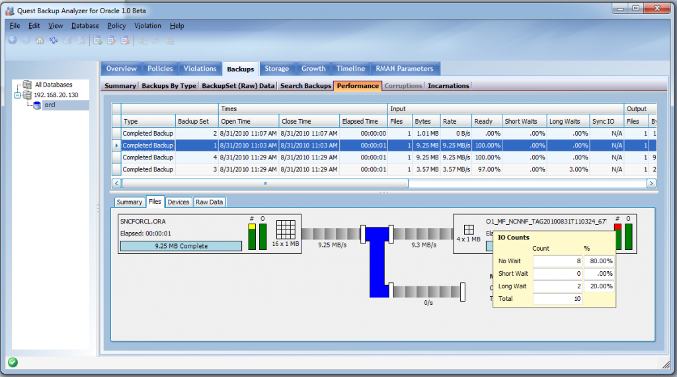Image resolution: width=677 pixels, height=377 pixels.
Task: Click the green status check icon
Action: coord(13,362)
